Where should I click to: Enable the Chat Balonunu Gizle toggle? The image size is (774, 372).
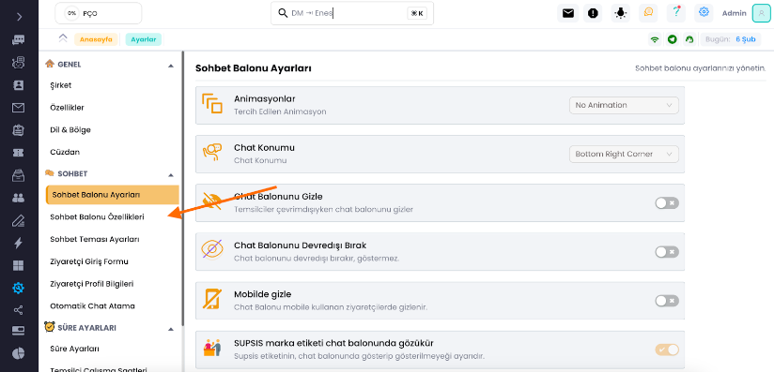667,203
